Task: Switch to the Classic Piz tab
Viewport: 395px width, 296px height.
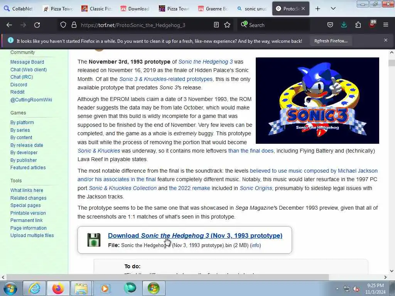Action: (x=97, y=9)
